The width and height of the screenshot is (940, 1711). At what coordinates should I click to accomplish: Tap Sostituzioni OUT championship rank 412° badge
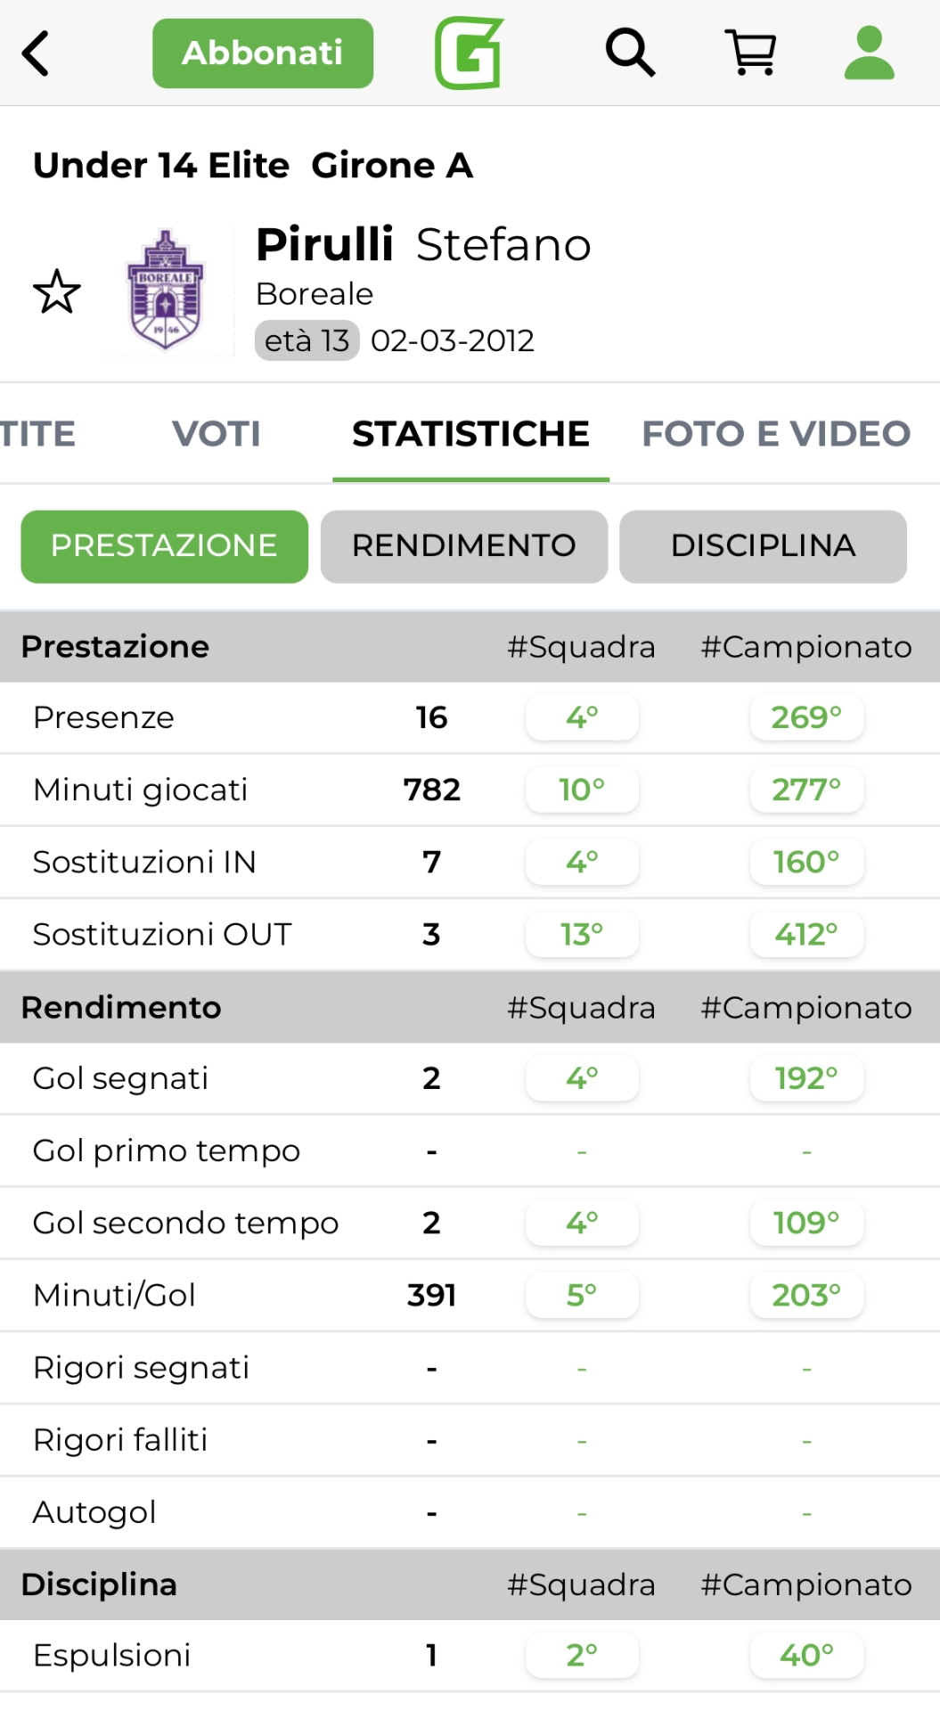click(x=806, y=934)
